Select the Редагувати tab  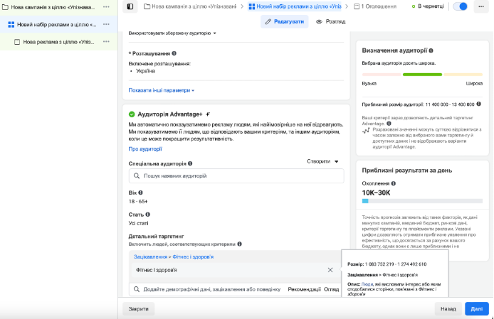pyautogui.click(x=284, y=22)
